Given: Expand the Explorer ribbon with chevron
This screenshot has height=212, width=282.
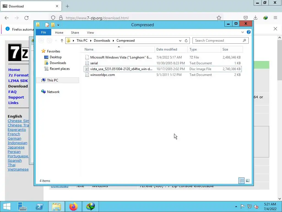Looking at the screenshot, I should (242, 32).
